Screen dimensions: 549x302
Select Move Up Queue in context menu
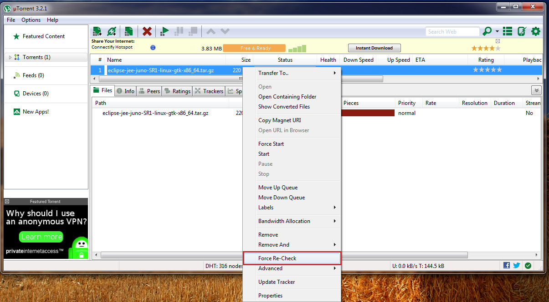click(292, 188)
